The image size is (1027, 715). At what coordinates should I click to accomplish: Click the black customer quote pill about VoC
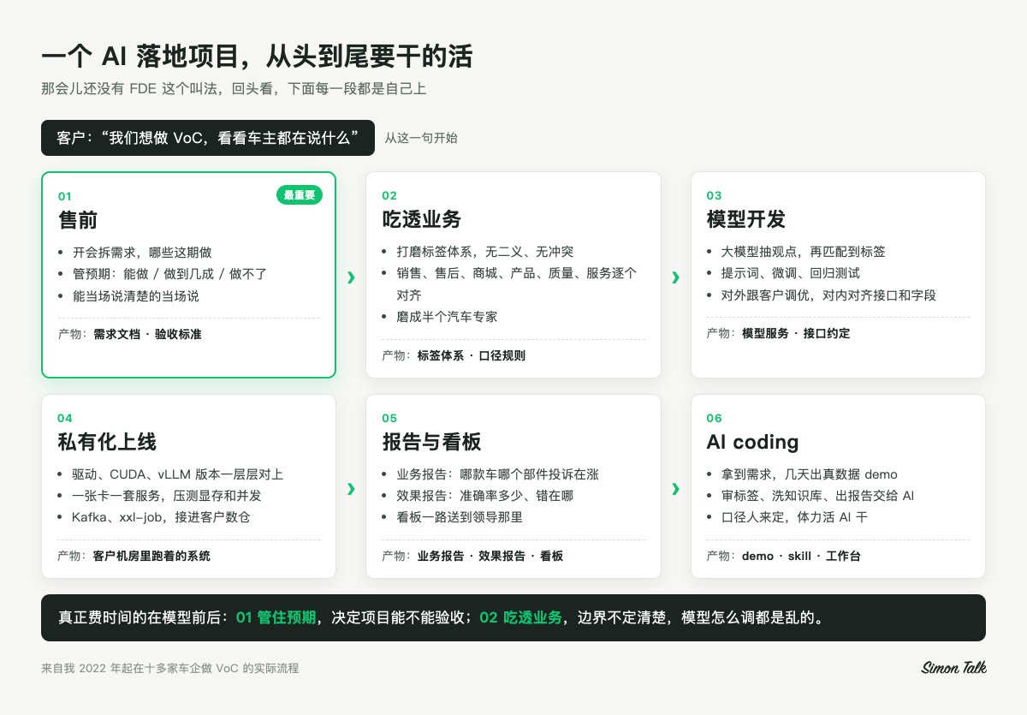[208, 137]
